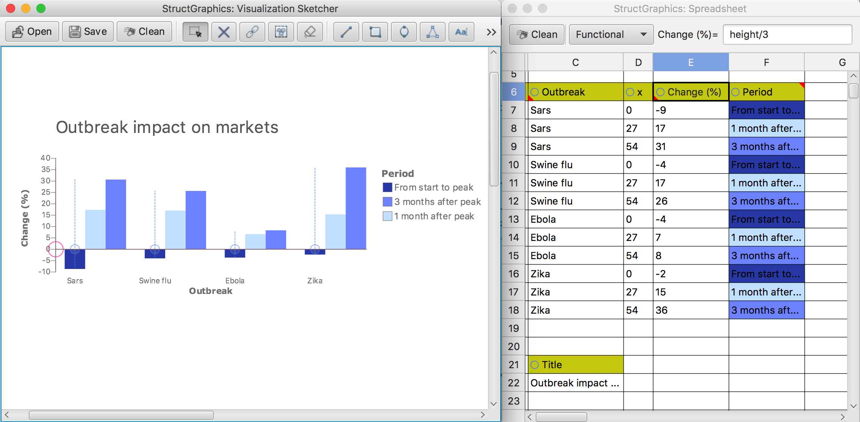Click the canvas horizontal scrollbar thumb
Image resolution: width=860 pixels, height=422 pixels.
(x=121, y=415)
